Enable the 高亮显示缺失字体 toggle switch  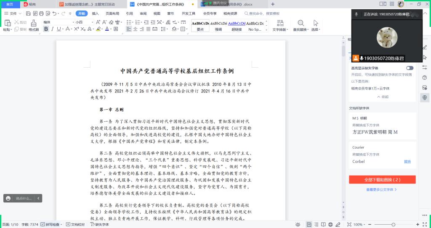409,68
